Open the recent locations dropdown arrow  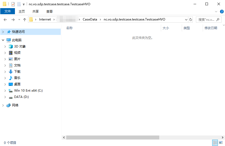point(19,19)
